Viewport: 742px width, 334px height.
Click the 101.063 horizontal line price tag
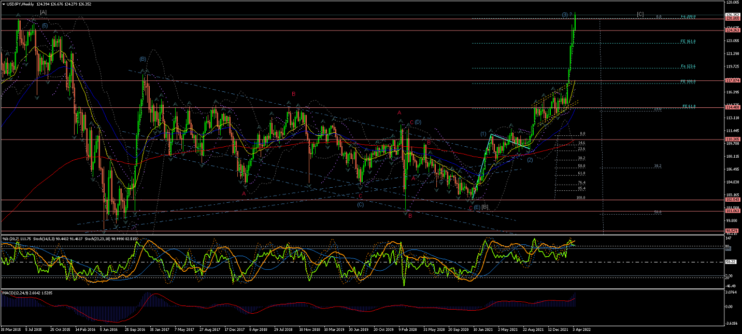tap(732, 211)
